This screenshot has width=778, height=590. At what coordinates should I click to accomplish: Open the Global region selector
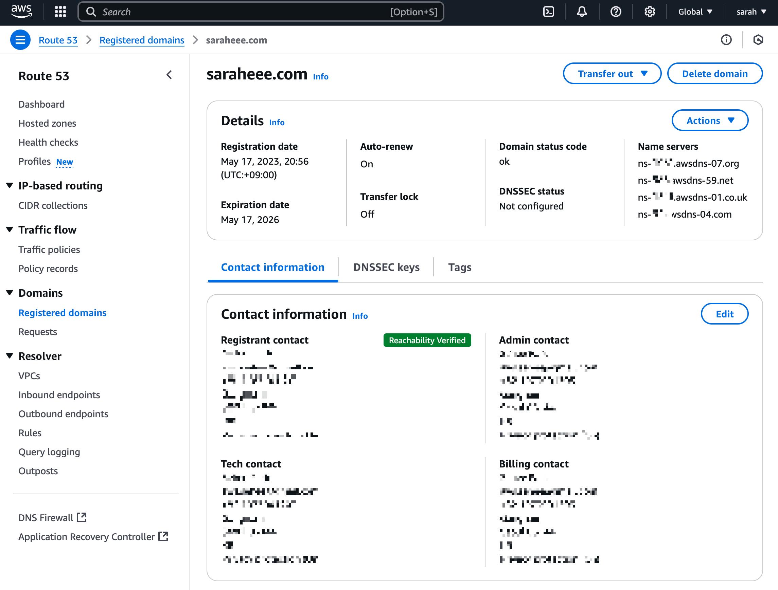695,12
